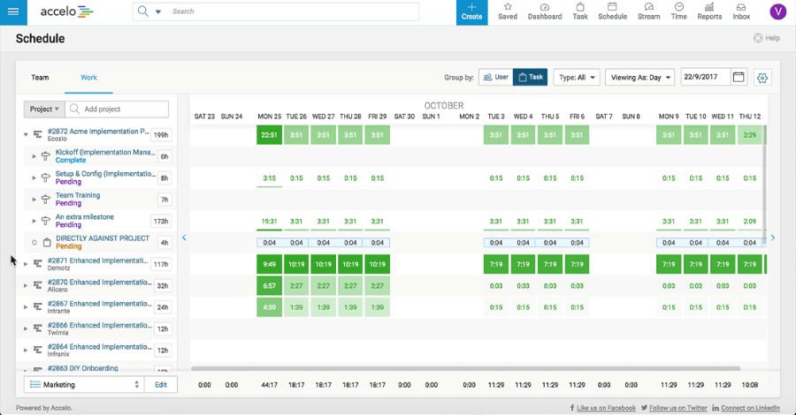The image size is (796, 415).
Task: Expand project #2866 Enhanced Implementation
Action: pos(26,328)
